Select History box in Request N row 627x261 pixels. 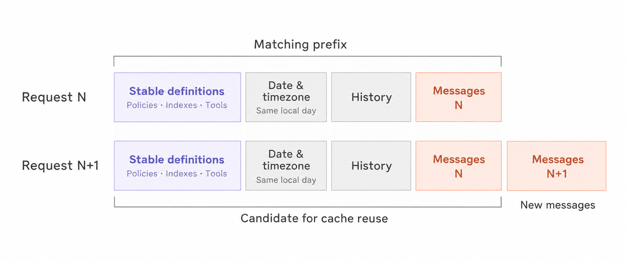371,97
